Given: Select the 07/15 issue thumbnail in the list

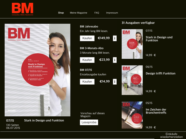Looking at the screenshot, I should tap(132, 44).
